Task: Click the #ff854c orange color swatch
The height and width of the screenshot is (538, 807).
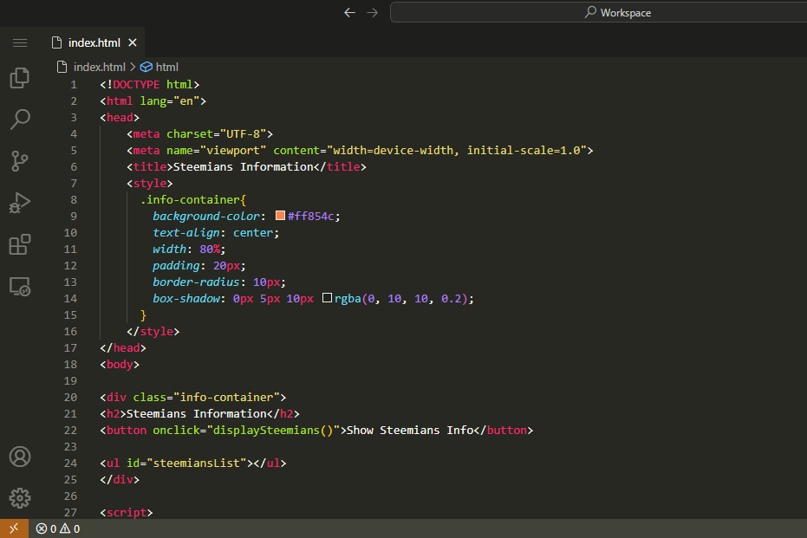Action: pos(281,216)
